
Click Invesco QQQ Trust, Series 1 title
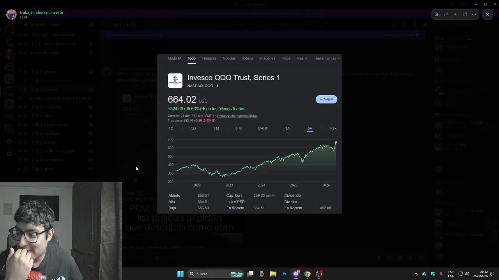(x=234, y=77)
